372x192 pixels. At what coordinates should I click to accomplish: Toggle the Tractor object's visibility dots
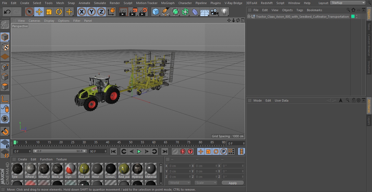pyautogui.click(x=356, y=17)
